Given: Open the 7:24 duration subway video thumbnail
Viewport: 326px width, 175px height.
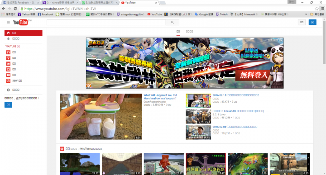Looking at the screenshot, I should (x=198, y=117).
